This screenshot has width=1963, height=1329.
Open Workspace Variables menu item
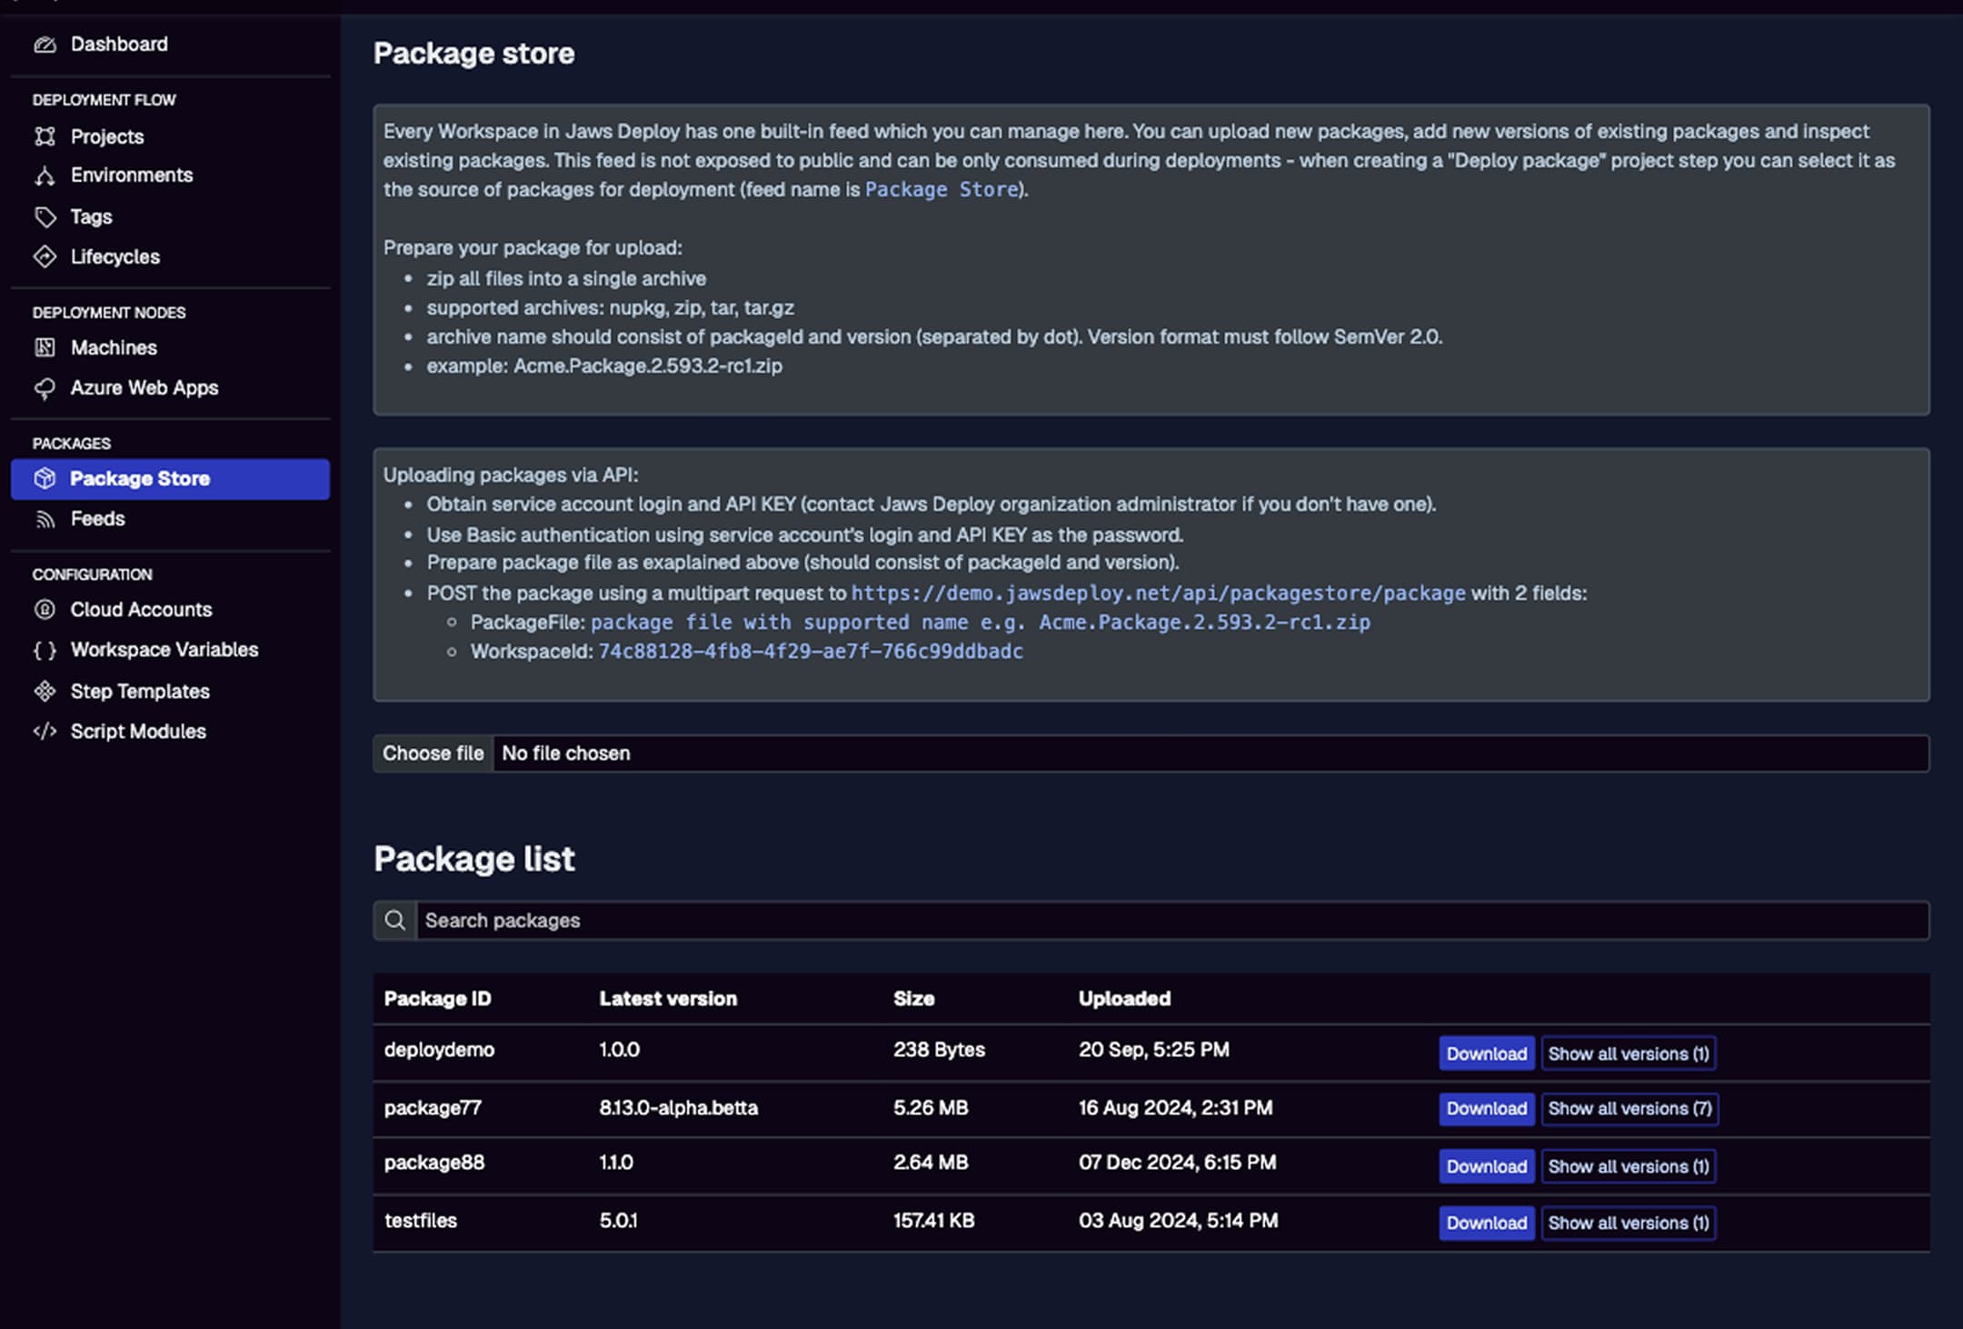pyautogui.click(x=164, y=650)
